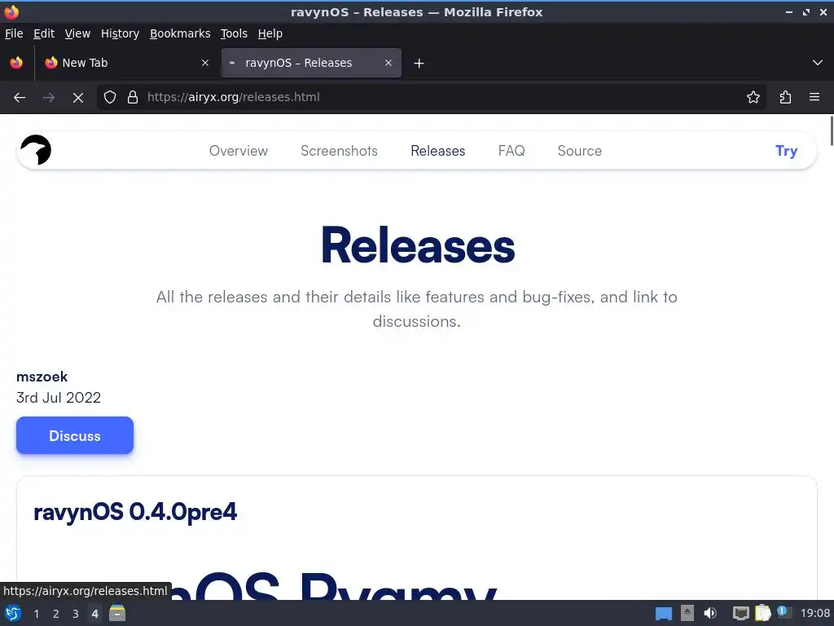Select the ravynOS – Releases tab
834x626 pixels.
(311, 63)
